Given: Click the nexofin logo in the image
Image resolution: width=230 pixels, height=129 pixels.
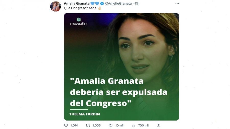Looking at the screenshot, I should pyautogui.click(x=79, y=21).
